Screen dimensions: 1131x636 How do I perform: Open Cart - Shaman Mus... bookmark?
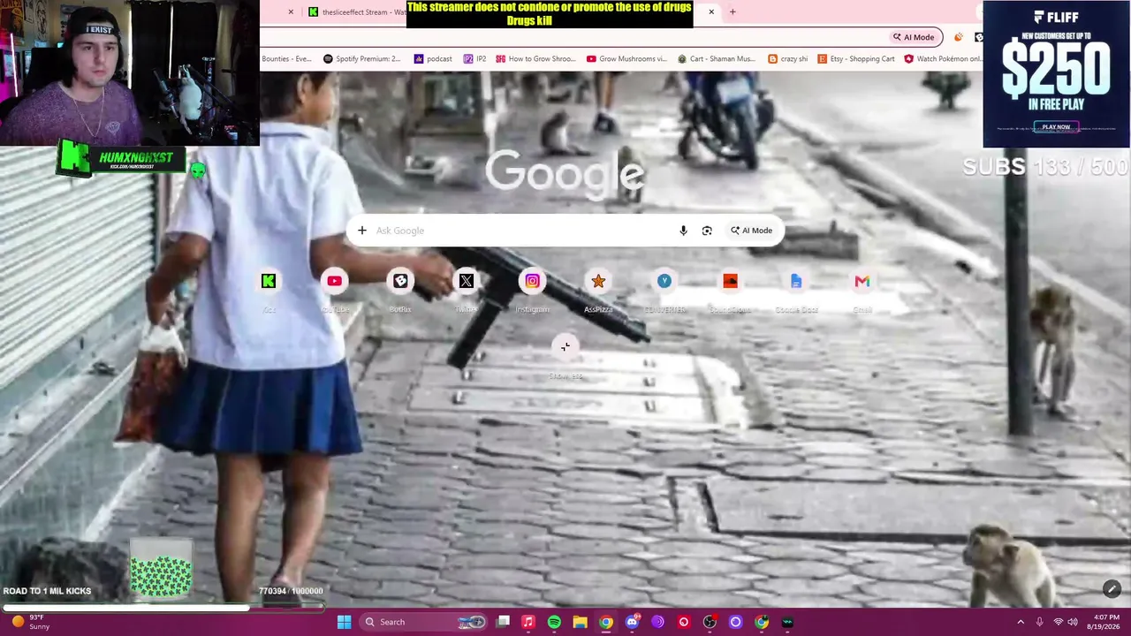[x=716, y=59]
